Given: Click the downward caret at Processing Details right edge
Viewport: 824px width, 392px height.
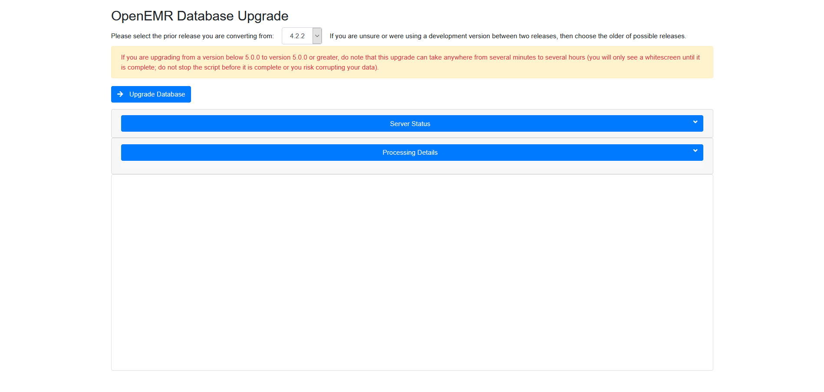Looking at the screenshot, I should (x=695, y=151).
